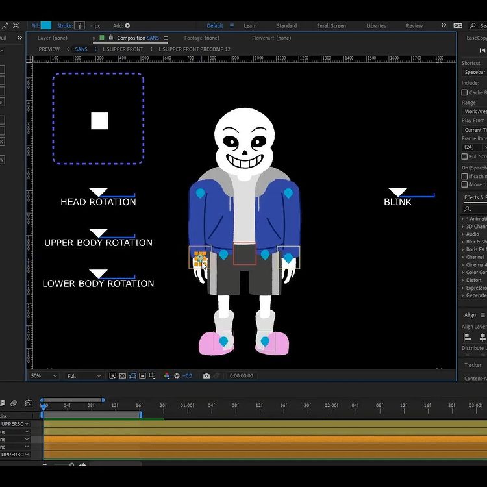
Task: Click the LOWER BODY ROTATION slider handle
Action: tap(98, 273)
